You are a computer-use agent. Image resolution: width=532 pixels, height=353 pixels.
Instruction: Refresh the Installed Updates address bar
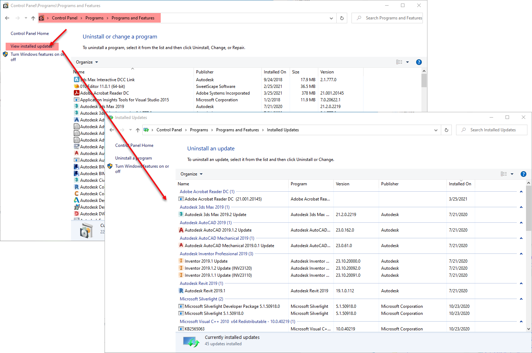[447, 130]
